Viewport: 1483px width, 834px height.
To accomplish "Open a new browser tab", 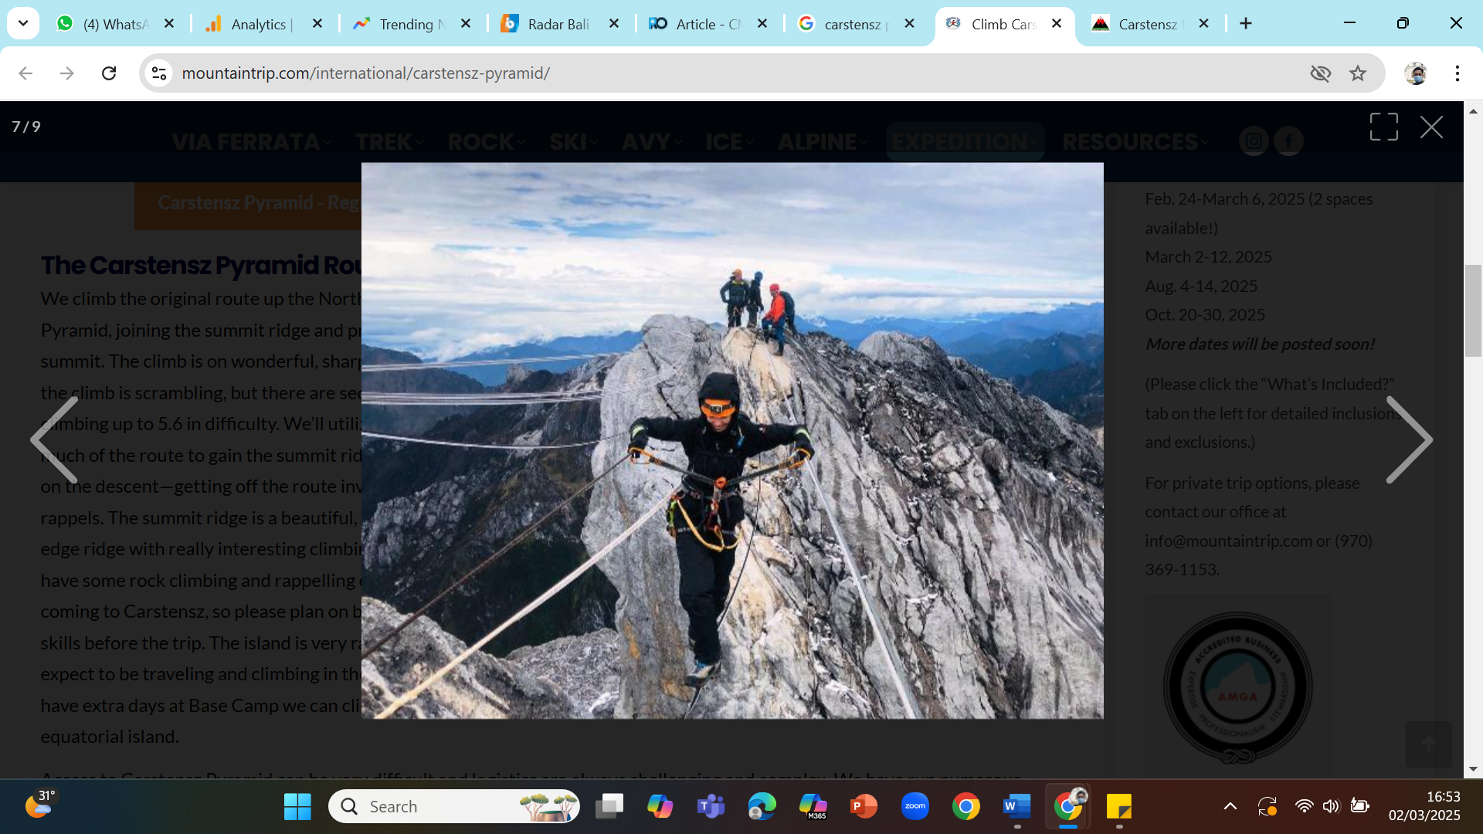I will [1246, 24].
